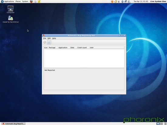Viewport: 167px width, 125px height.
Task: Click the red ABRT icon in window titlebar
Action: [x=43, y=35]
